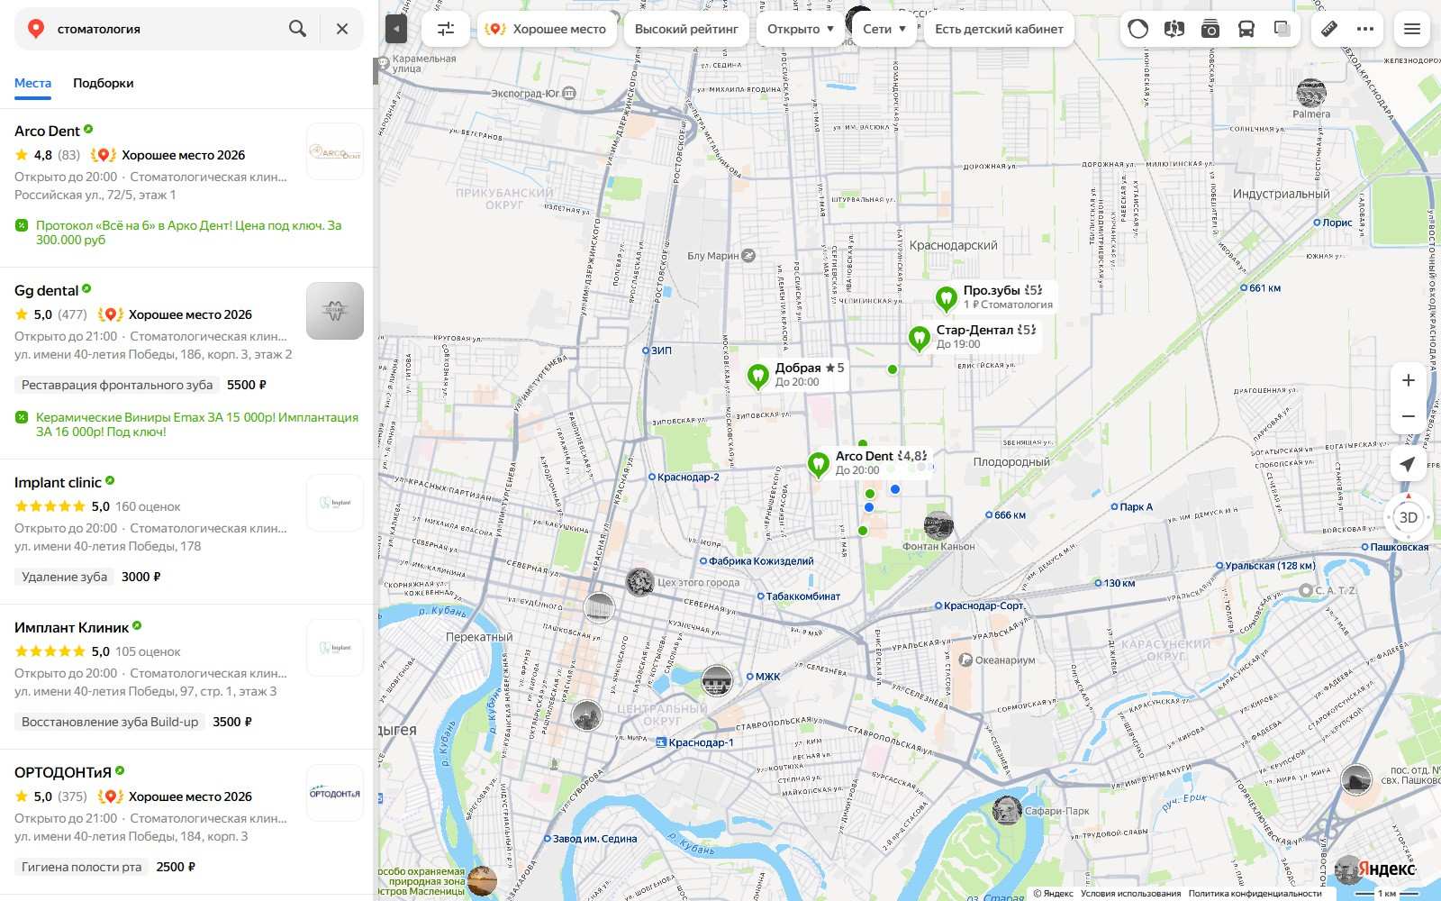Screen dimensions: 1441x901
Task: Enable street panoramas icon
Action: coord(1174,29)
